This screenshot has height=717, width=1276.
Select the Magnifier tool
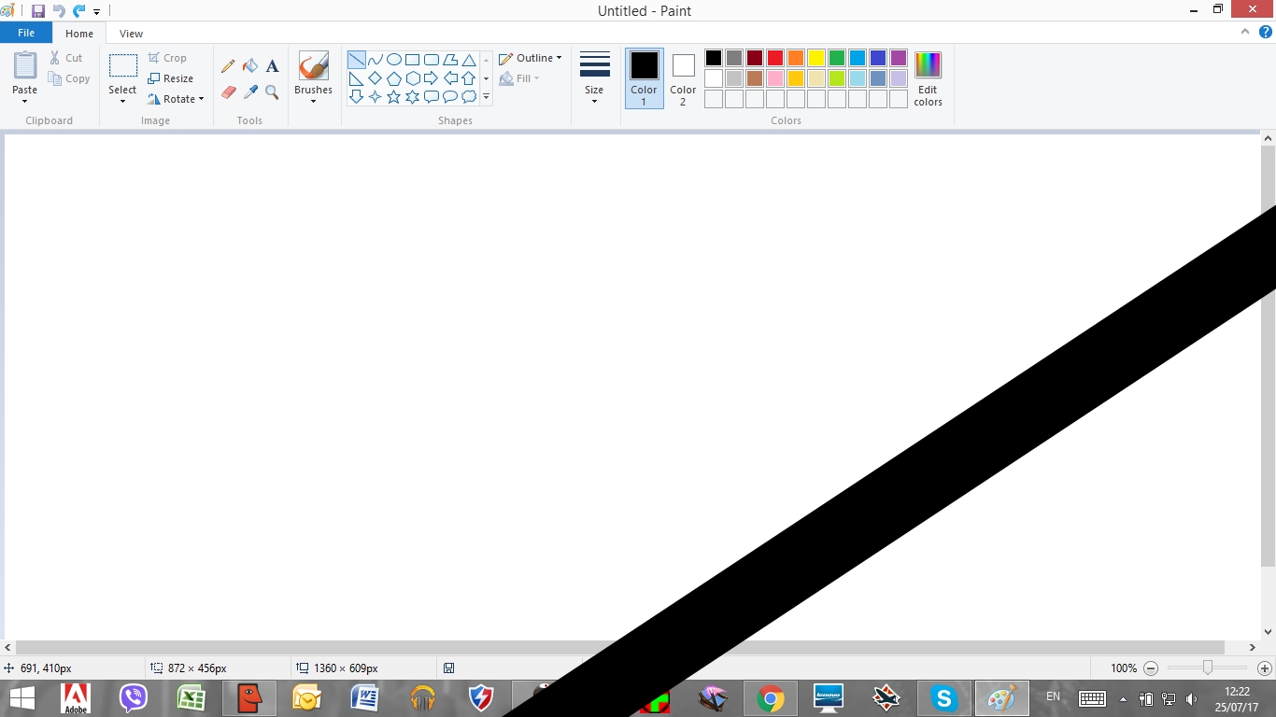pos(272,92)
